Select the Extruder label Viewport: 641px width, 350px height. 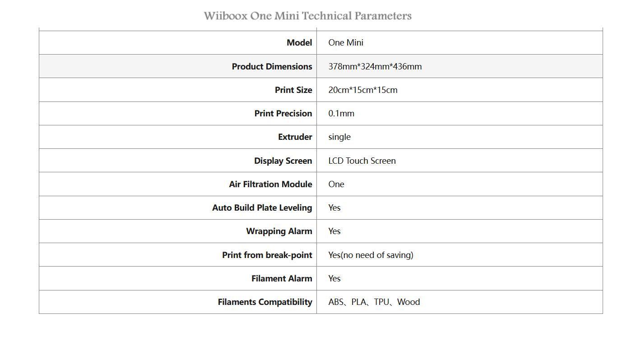[x=295, y=137]
